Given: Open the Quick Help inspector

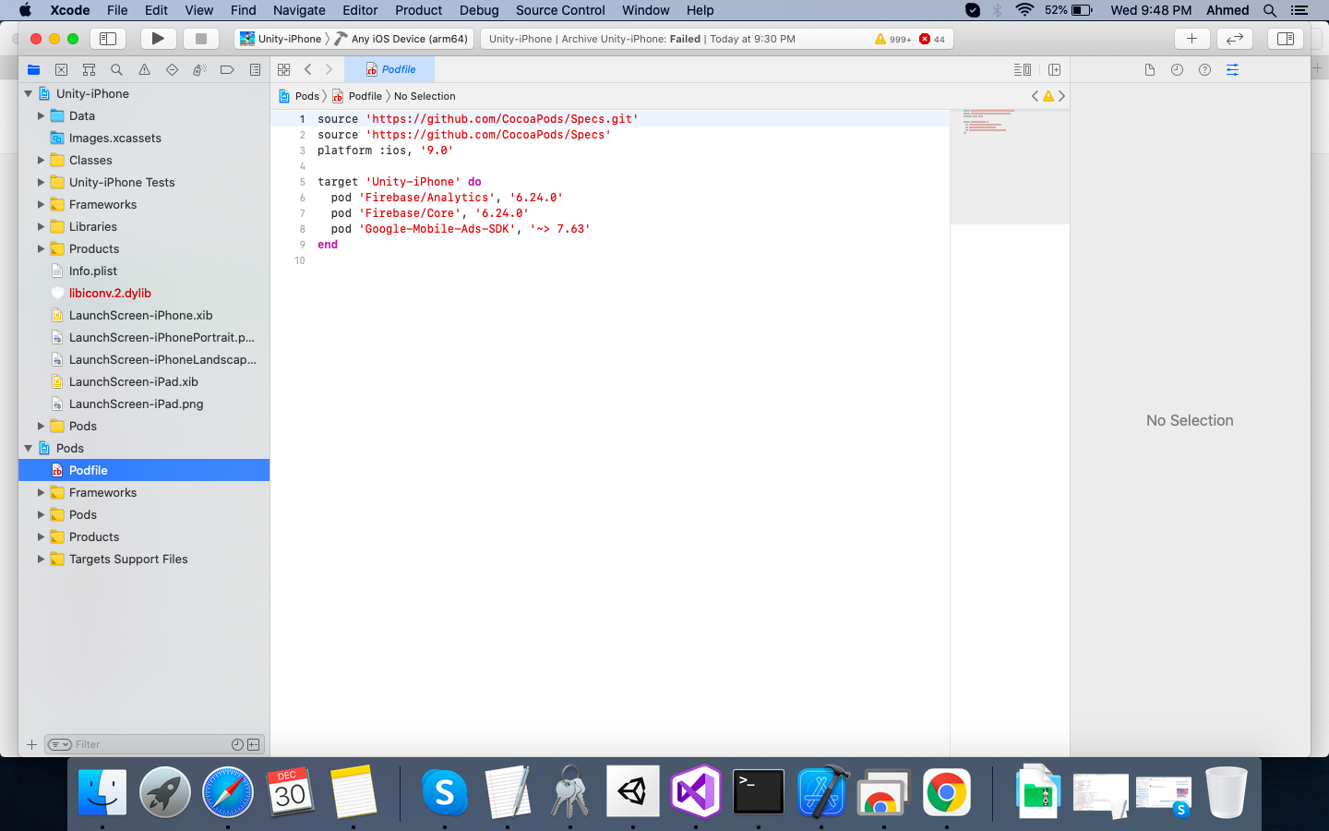Looking at the screenshot, I should (x=1204, y=69).
